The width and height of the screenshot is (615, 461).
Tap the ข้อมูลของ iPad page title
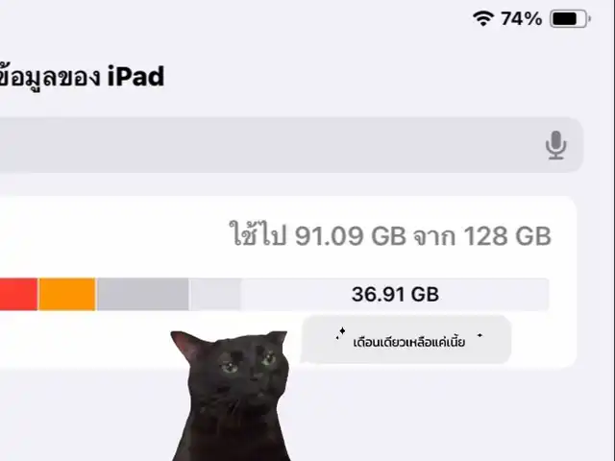coord(82,77)
